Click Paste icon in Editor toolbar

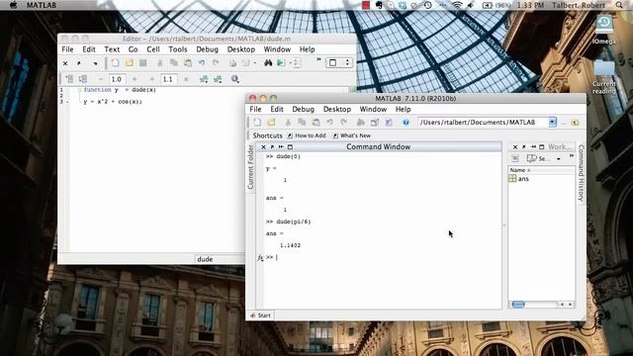tap(188, 63)
